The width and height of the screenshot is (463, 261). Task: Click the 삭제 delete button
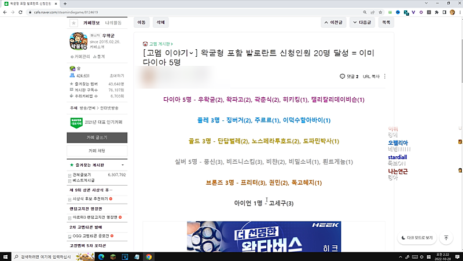161,23
